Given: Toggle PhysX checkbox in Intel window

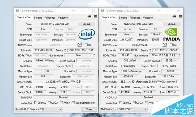Looking at the screenshot, I should click(x=61, y=103).
